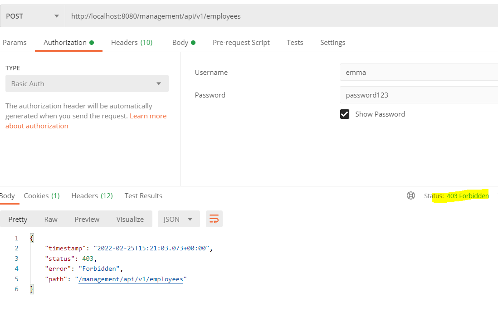
Task: Choose the Visualize response view
Action: pyautogui.click(x=130, y=219)
